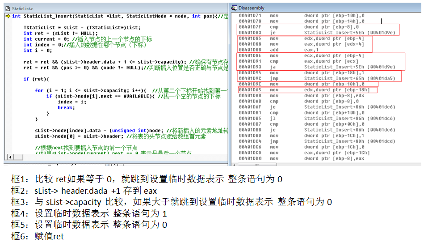Viewport: 424px width, 251px height.
Task: Click the note line '框4: 设置临时数据表示 整条语句为 1'
Action: point(89,213)
